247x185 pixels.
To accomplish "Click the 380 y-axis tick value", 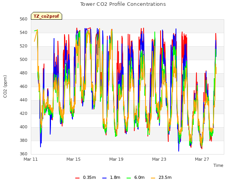I will pos(24,140).
